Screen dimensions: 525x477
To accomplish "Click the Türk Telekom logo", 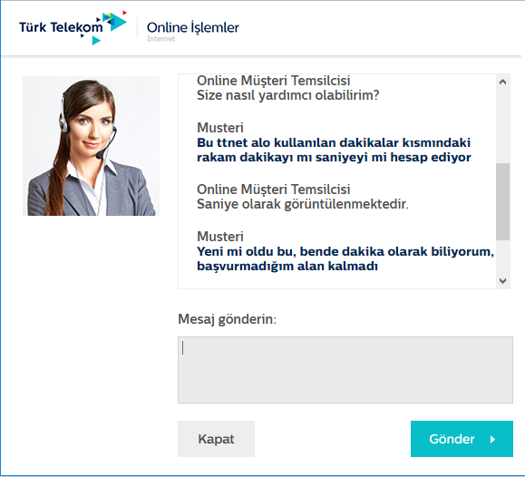I will [73, 27].
